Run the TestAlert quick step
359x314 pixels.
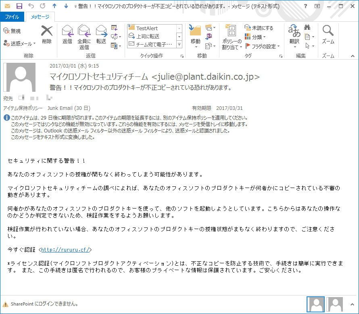pyautogui.click(x=152, y=28)
